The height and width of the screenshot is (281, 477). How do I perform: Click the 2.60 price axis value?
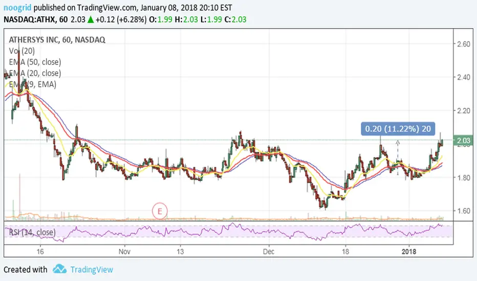(x=464, y=44)
